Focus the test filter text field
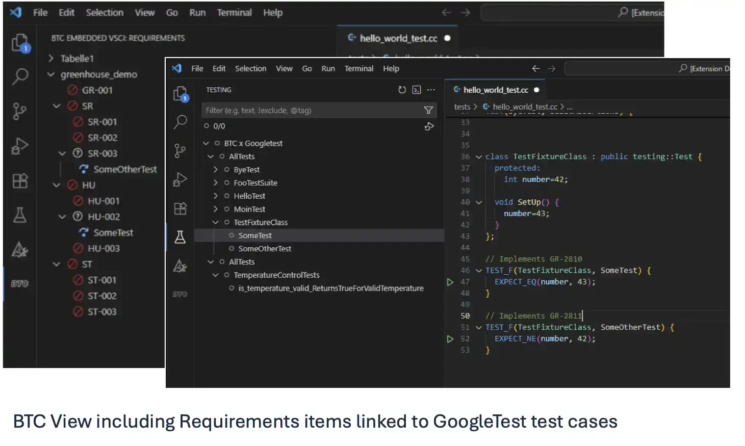The image size is (745, 446). click(312, 110)
